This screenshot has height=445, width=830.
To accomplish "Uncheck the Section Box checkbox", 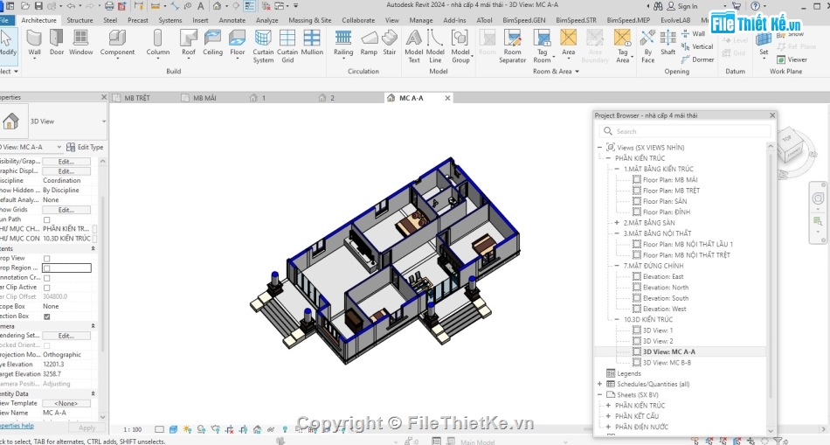I will [x=46, y=316].
